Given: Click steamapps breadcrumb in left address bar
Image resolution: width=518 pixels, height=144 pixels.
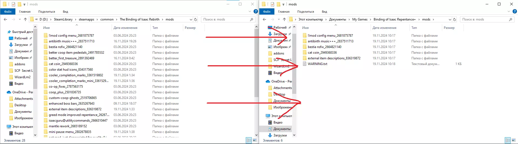Looking at the screenshot, I should point(86,19).
